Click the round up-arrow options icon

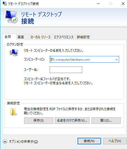pyautogui.click(x=5, y=142)
